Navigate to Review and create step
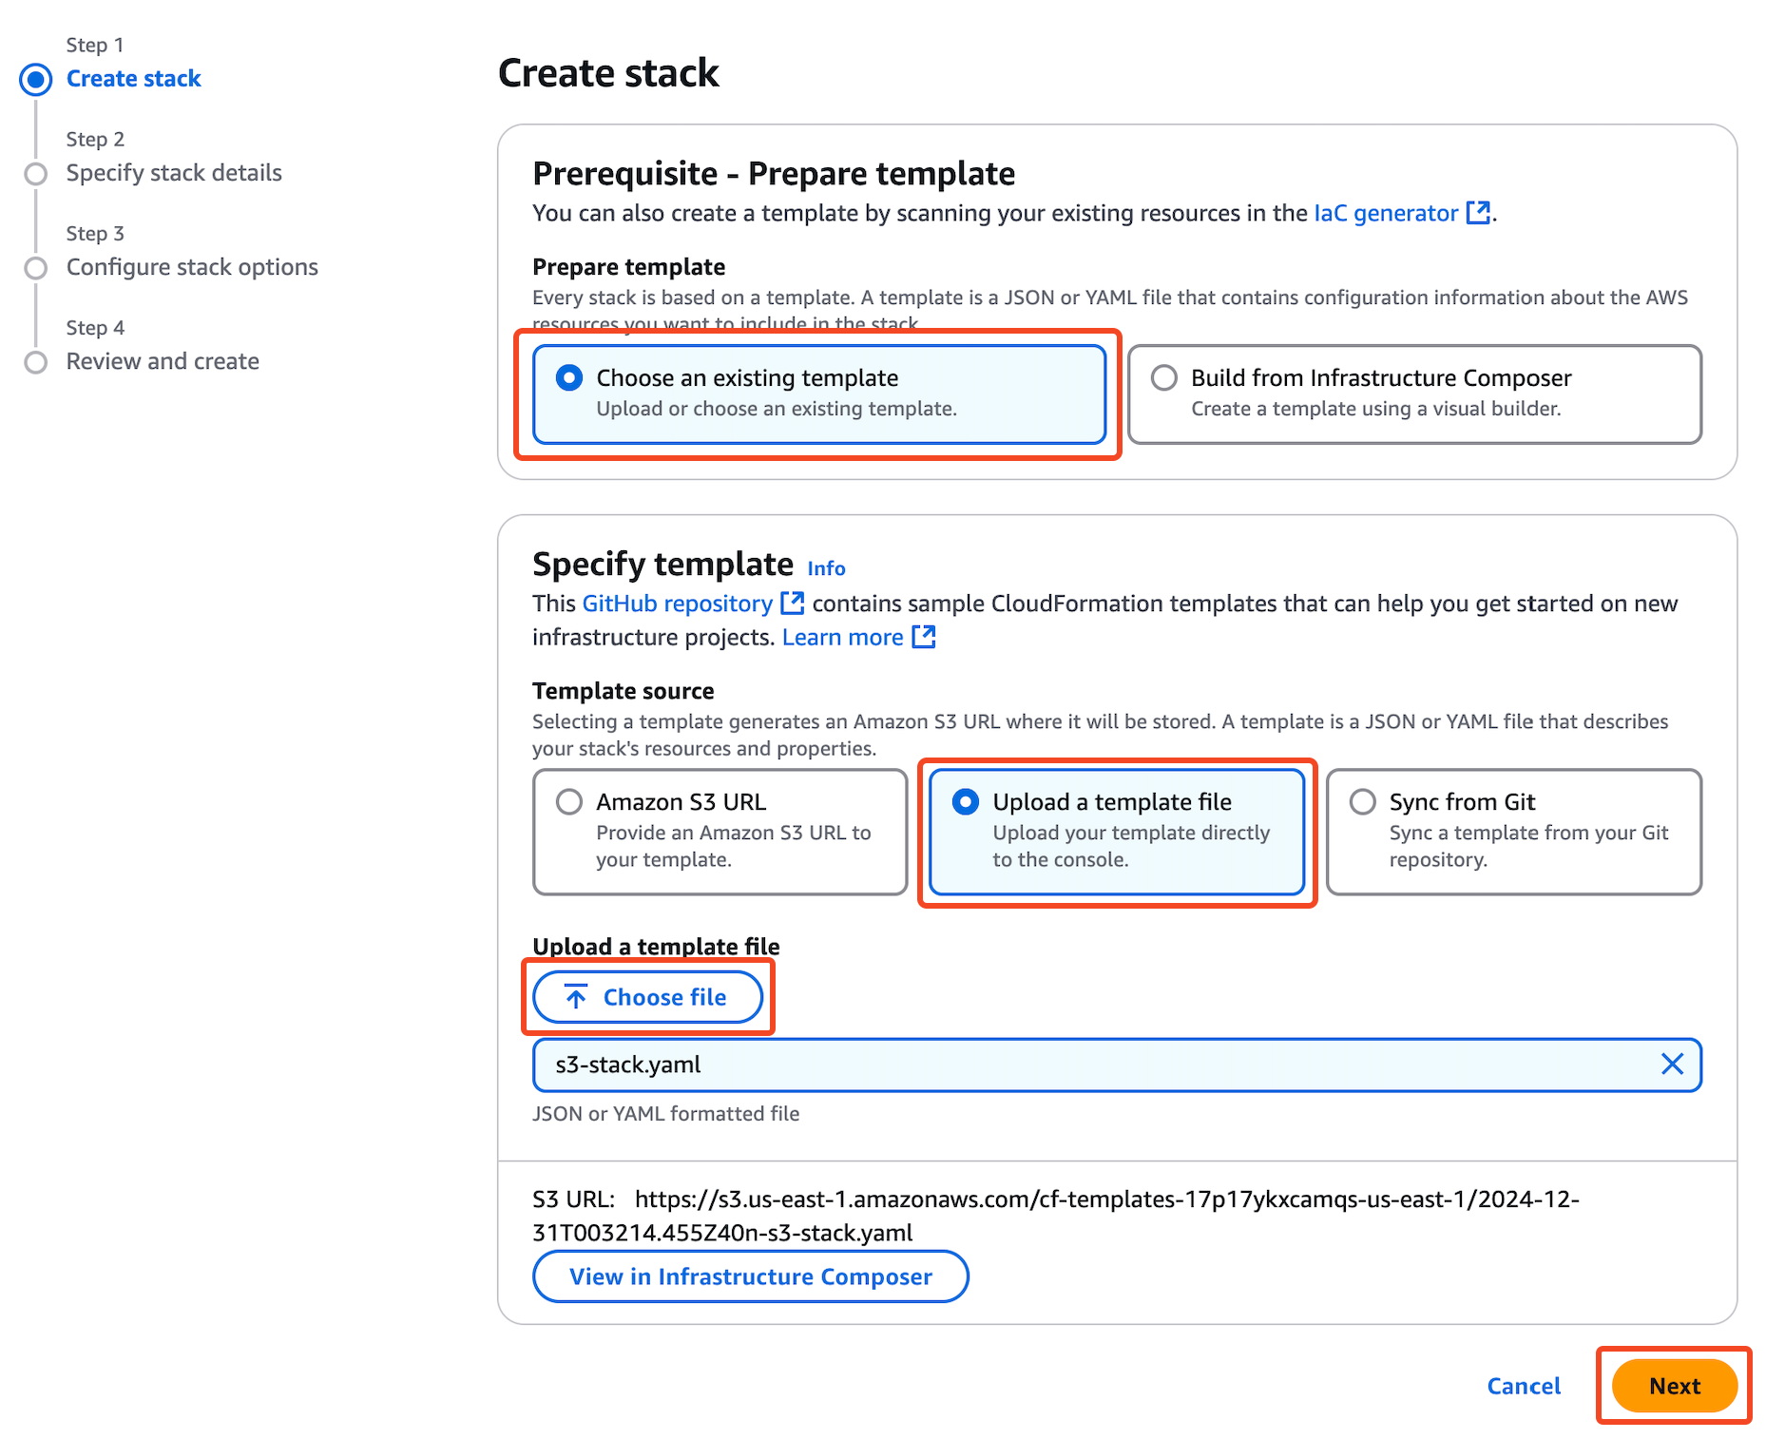 [x=163, y=361]
